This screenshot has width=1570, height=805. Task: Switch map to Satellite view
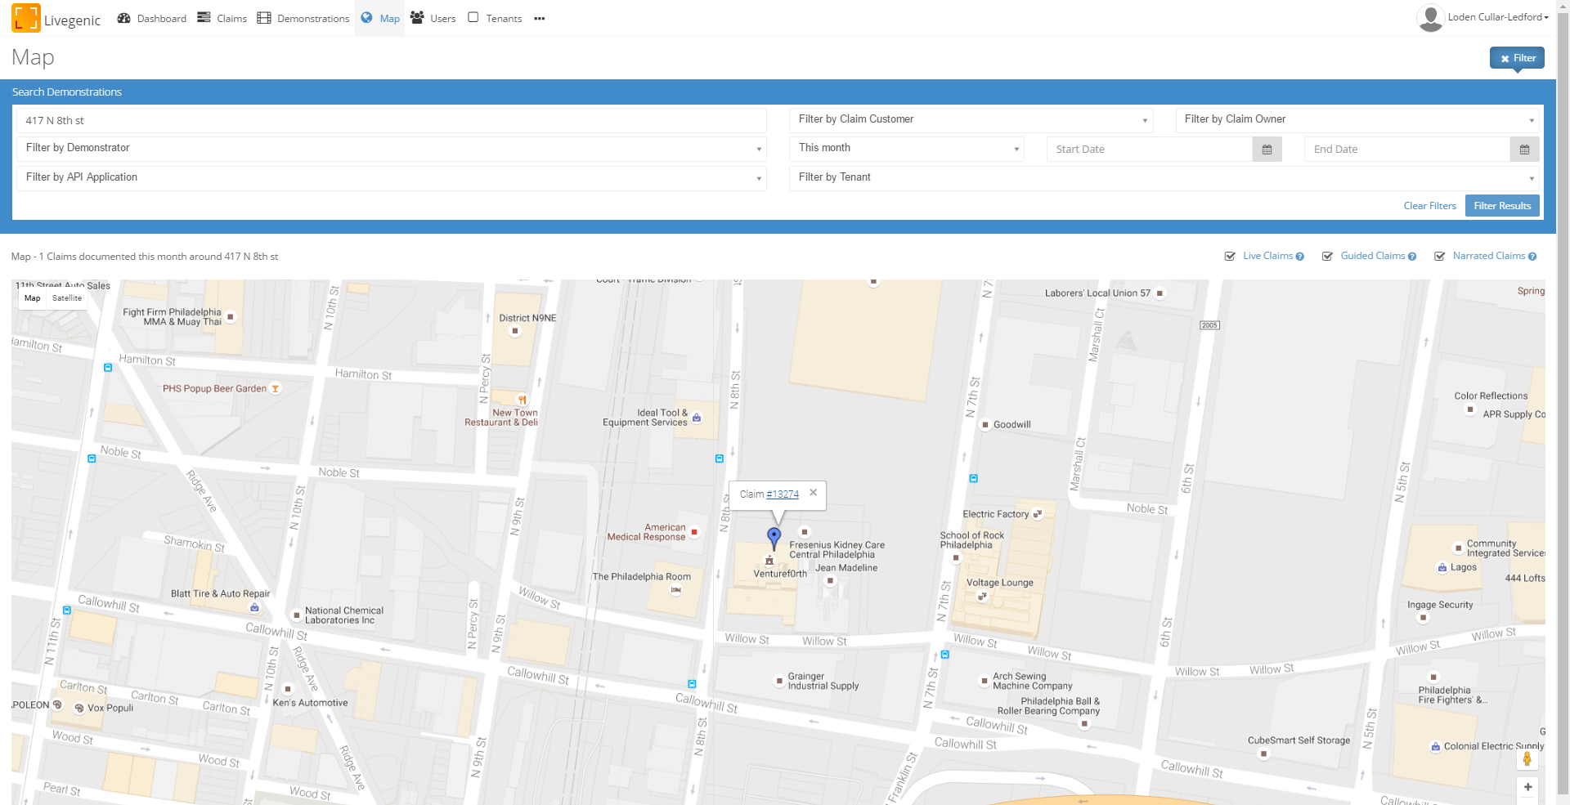point(67,298)
